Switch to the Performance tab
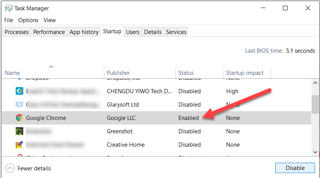Image resolution: width=320 pixels, height=178 pixels. (49, 32)
